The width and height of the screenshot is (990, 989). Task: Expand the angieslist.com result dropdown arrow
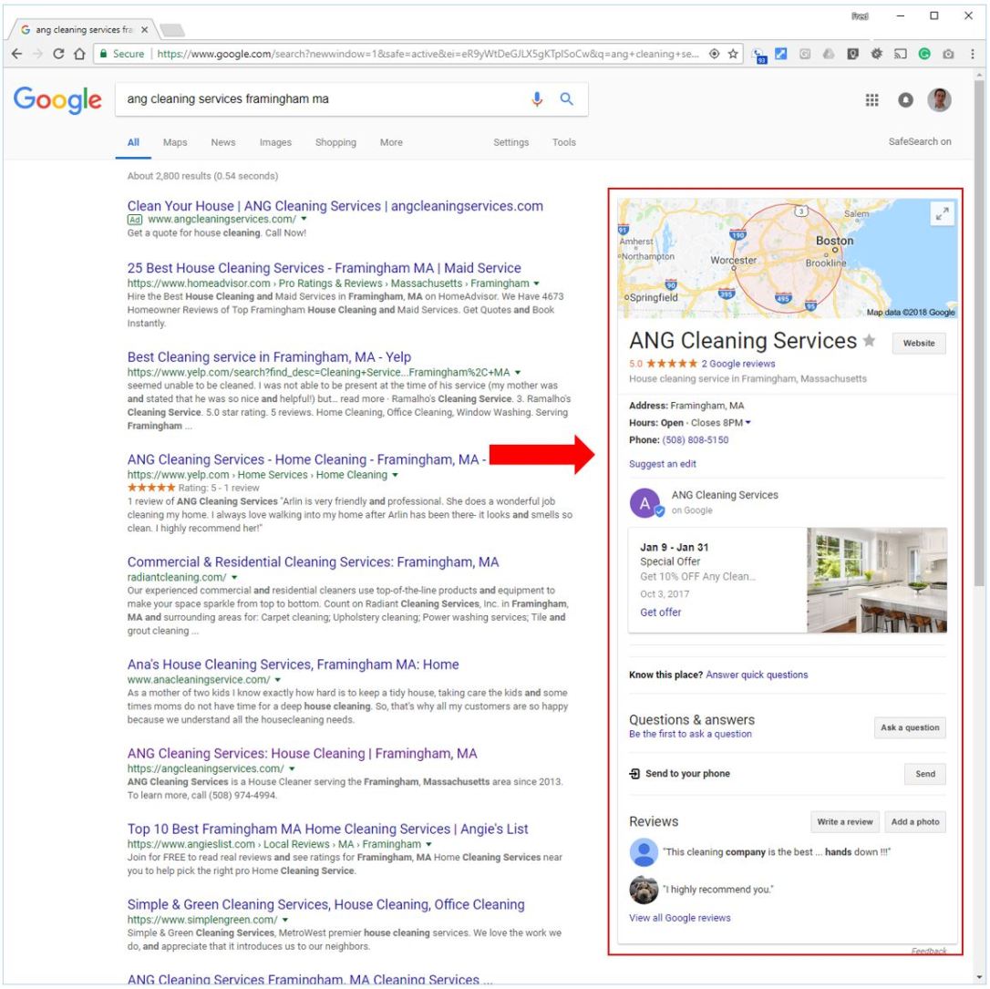(x=428, y=844)
